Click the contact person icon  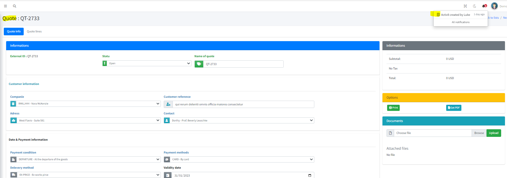(x=167, y=120)
